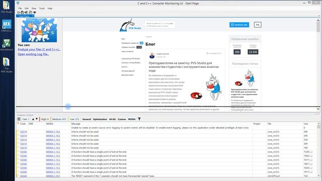The width and height of the screenshot is (322, 181).
Task: Click the star column header icon
Action: [18, 124]
